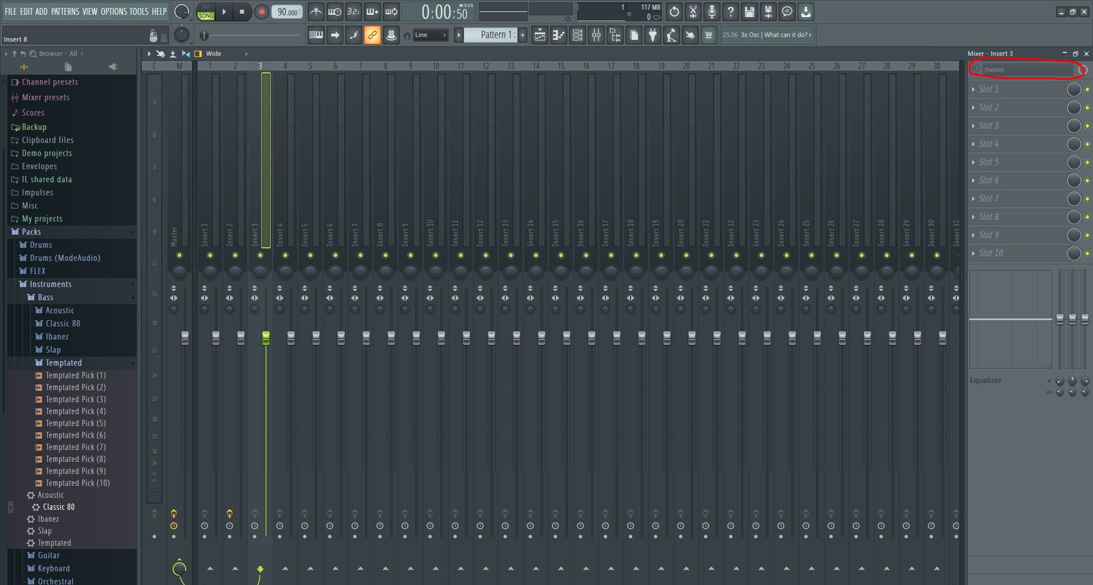Expand the Channel presets folder
The image size is (1093, 585).
point(50,82)
